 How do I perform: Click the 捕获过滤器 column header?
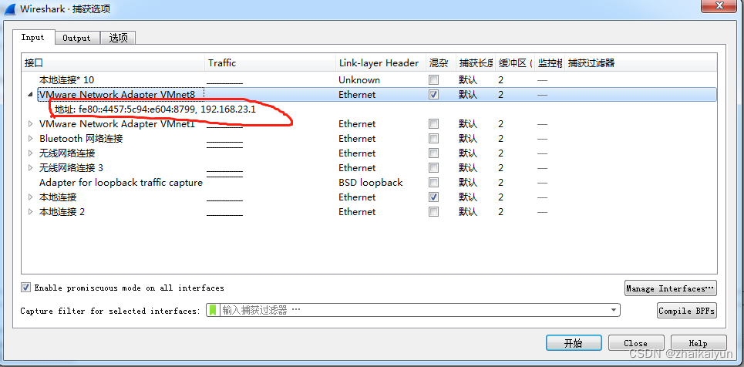click(641, 63)
